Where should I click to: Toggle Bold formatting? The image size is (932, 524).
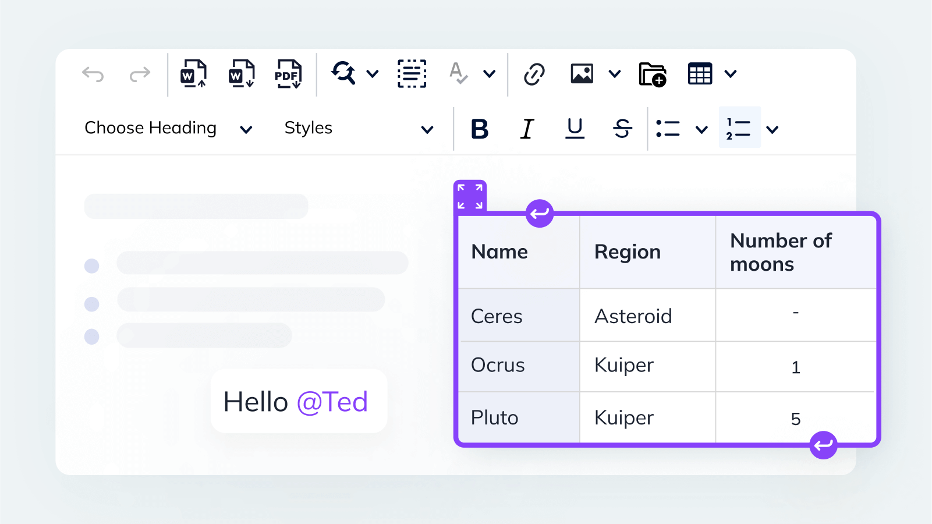pyautogui.click(x=480, y=129)
